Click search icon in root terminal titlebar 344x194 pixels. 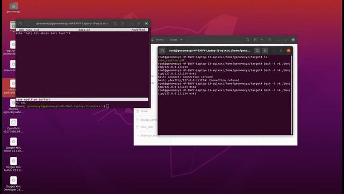click(257, 51)
